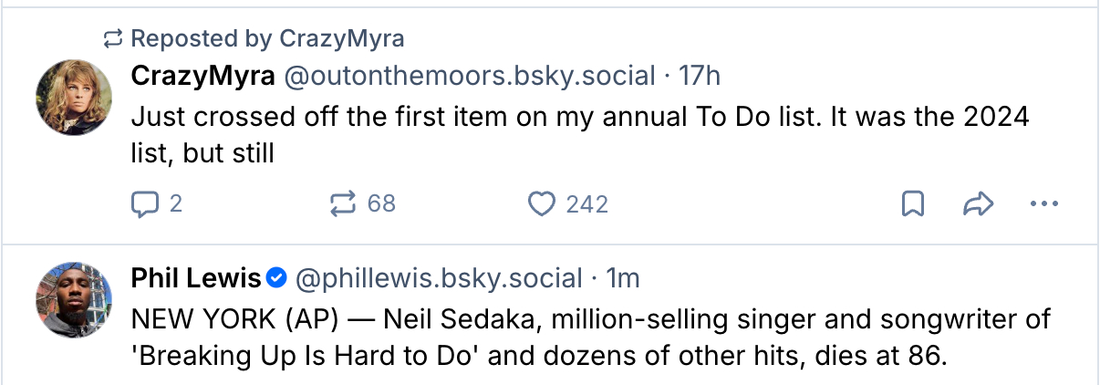Click Phil Lewis's profile avatar
This screenshot has width=1100, height=385.
pos(73,299)
